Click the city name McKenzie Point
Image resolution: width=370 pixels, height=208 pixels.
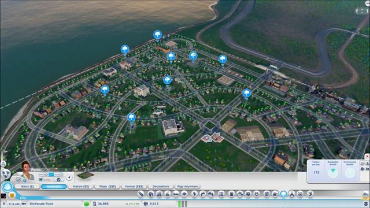[42, 204]
